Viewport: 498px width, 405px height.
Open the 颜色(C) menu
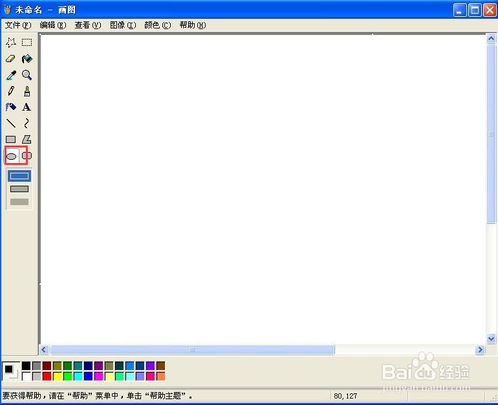(x=158, y=25)
